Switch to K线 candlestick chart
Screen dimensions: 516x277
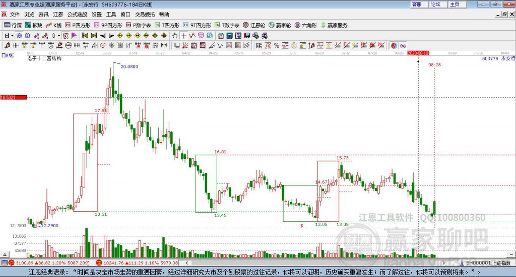[53, 25]
